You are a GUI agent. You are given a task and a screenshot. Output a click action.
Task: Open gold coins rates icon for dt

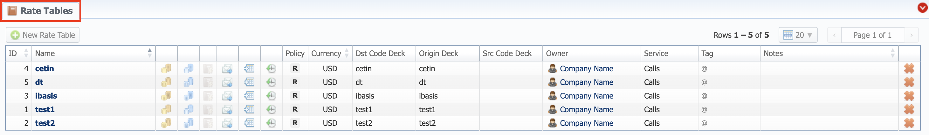pos(166,82)
